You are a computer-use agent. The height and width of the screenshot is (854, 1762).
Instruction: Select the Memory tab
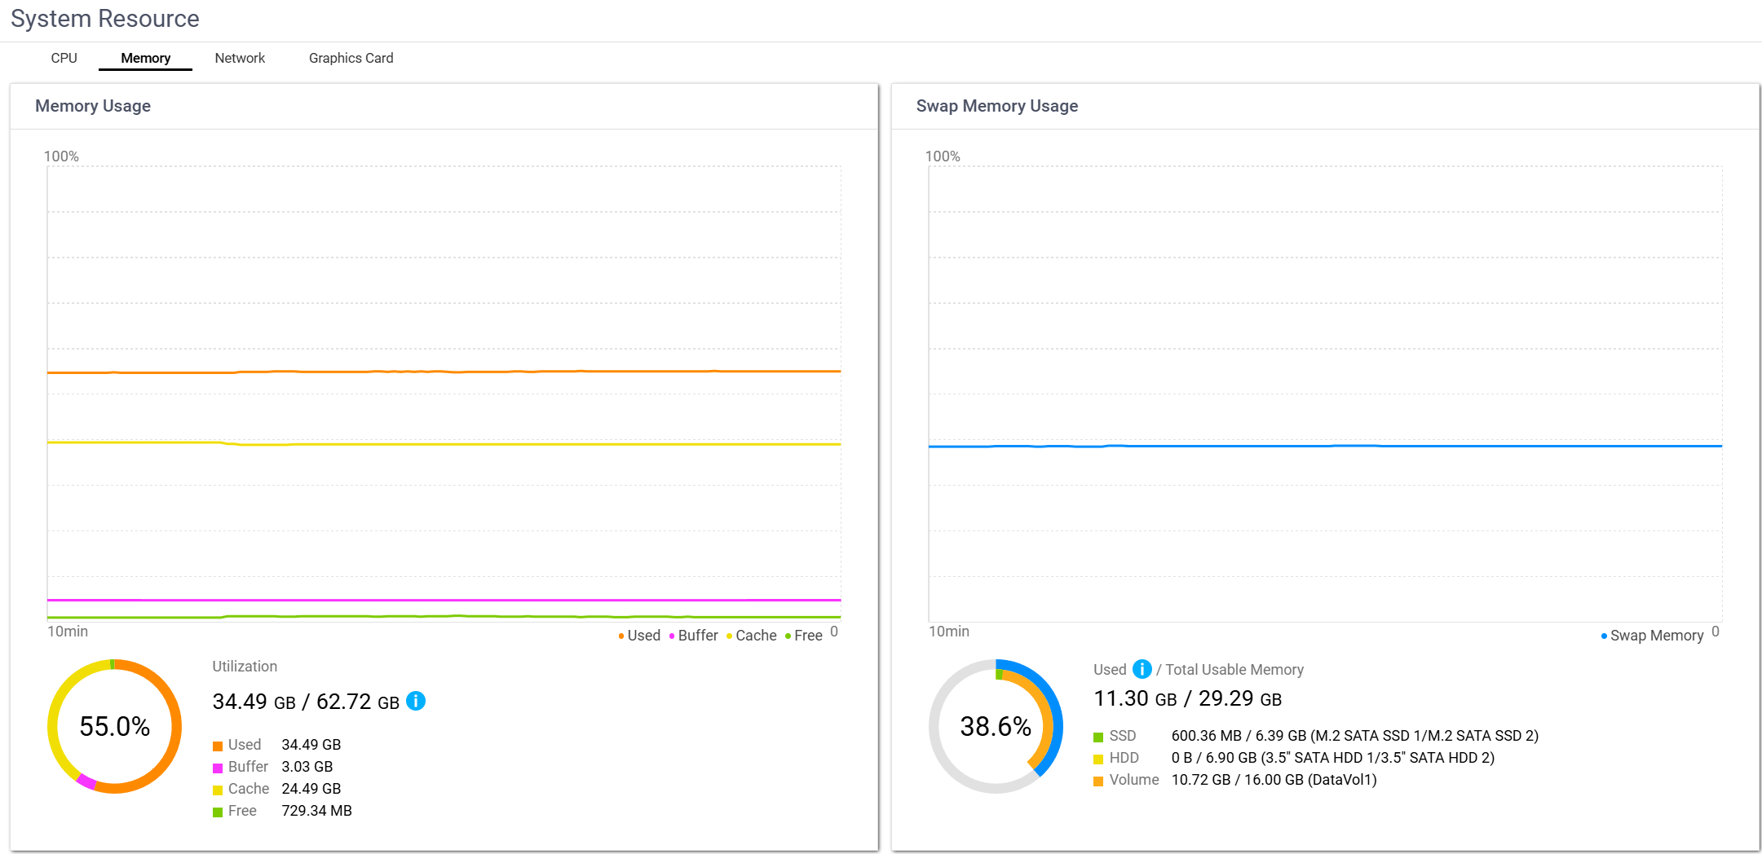145,58
